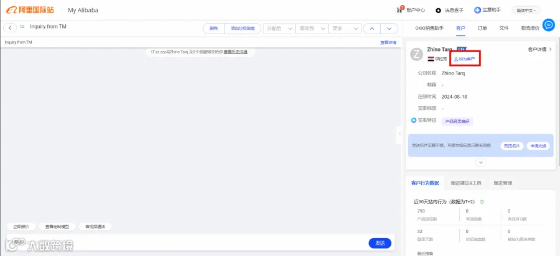Screen dimensions: 560x256
Task: Switch to the 订单 tab
Action: (x=482, y=28)
